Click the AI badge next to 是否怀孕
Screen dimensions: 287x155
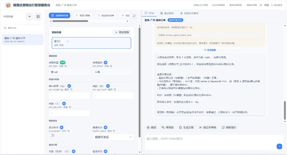point(62,127)
